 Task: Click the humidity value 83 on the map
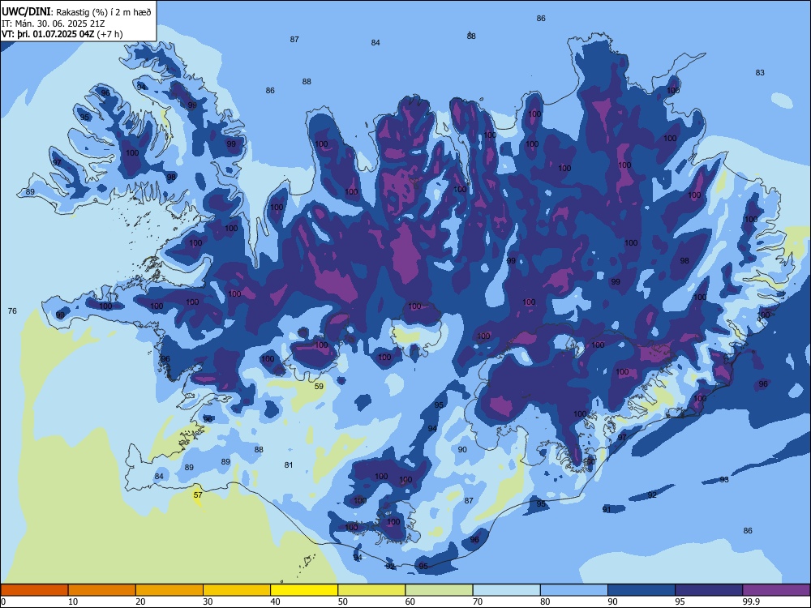click(x=760, y=72)
